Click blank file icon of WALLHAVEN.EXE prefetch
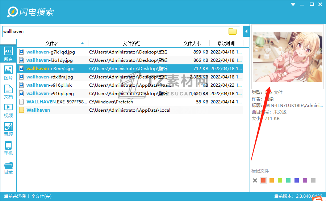Image resolution: width=326 pixels, height=201 pixels. (x=21, y=102)
